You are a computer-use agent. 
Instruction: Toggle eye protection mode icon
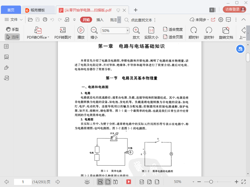tap(87, 182)
